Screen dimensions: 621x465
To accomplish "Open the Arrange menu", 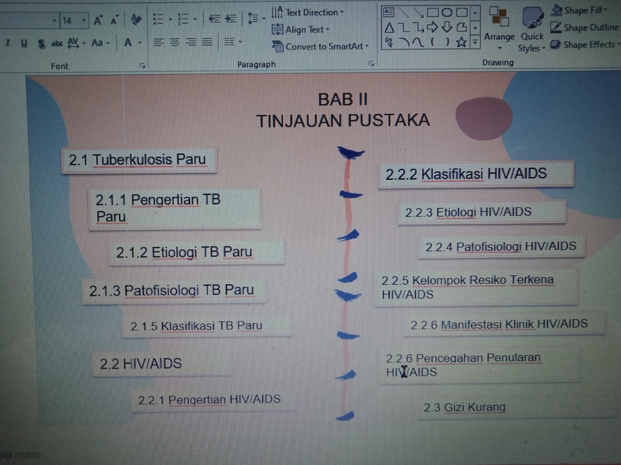I will [499, 30].
